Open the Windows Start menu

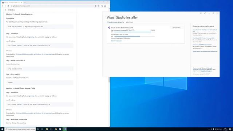pyautogui.click(x=2, y=129)
